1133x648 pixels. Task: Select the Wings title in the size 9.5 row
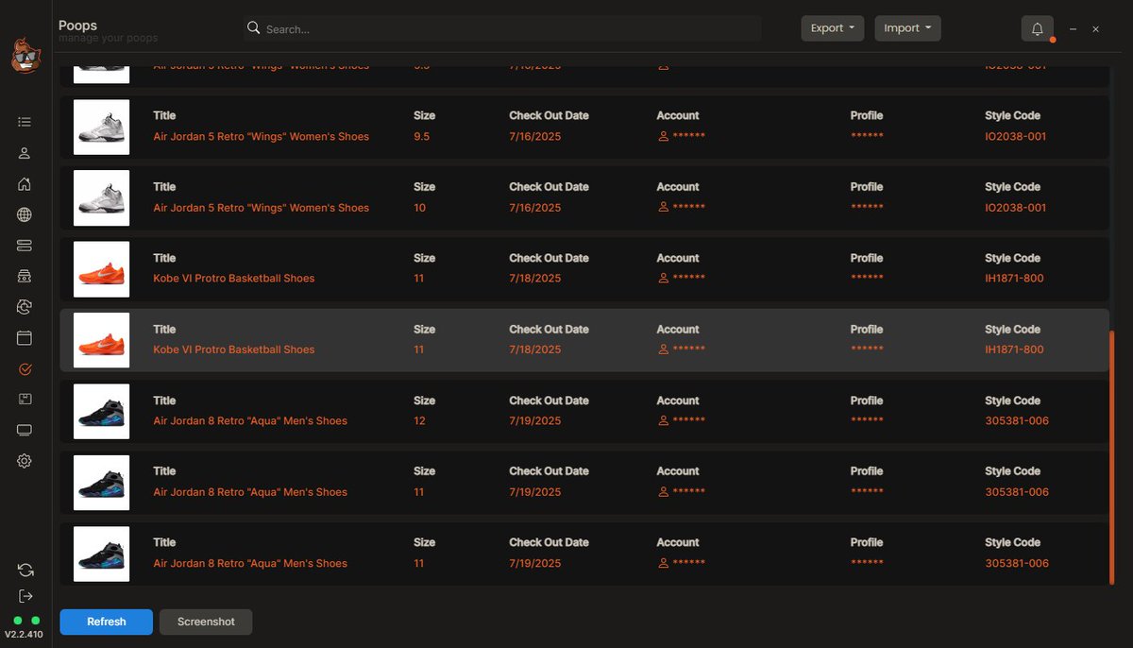[262, 137]
